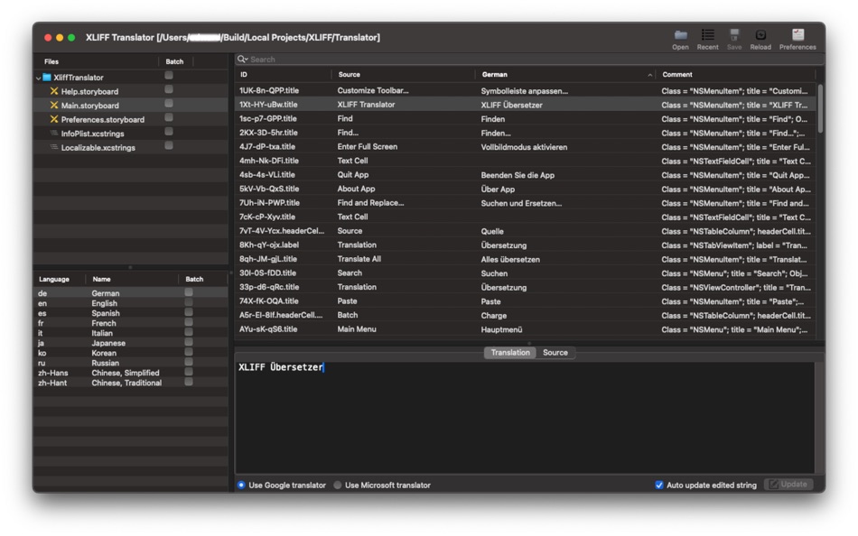The height and width of the screenshot is (536, 858).
Task: Select the Localizable.xcstrings file
Action: click(x=98, y=148)
